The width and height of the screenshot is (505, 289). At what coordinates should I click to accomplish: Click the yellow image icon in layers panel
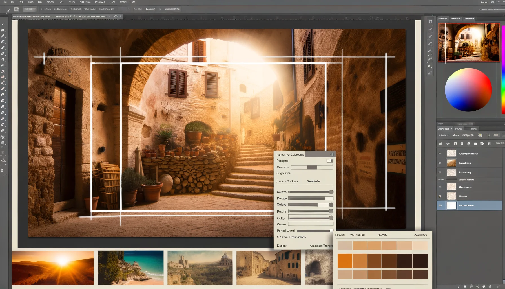point(480,135)
